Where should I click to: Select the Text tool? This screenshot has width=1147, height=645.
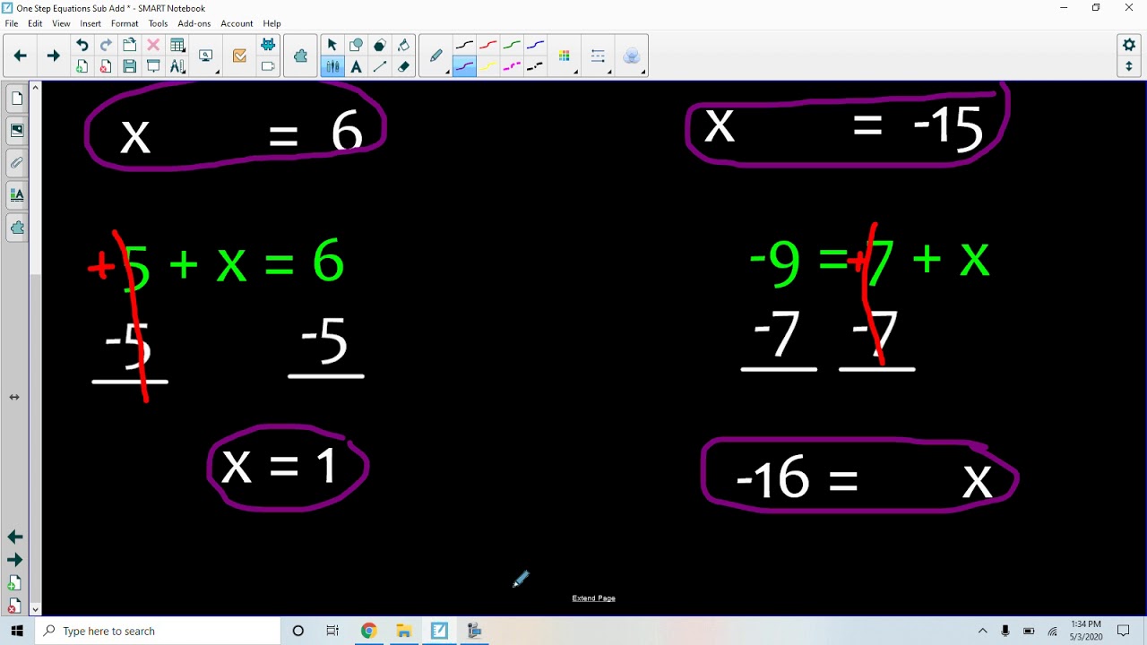pyautogui.click(x=357, y=66)
